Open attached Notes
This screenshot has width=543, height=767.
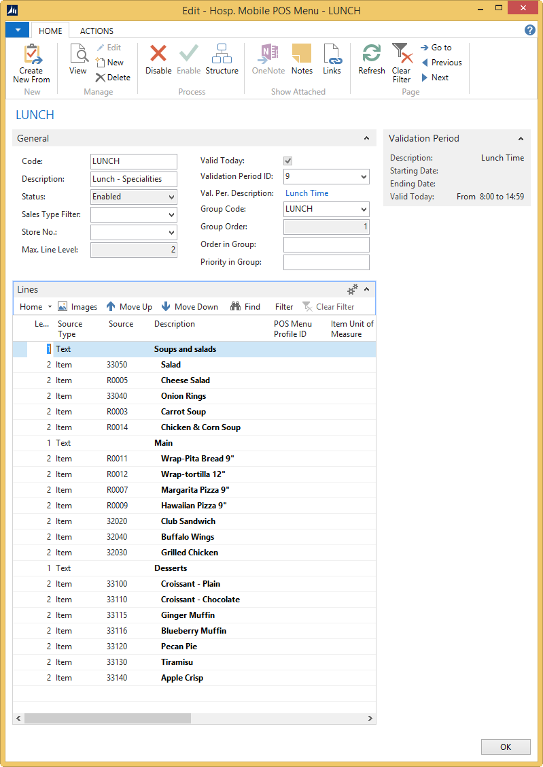(302, 54)
